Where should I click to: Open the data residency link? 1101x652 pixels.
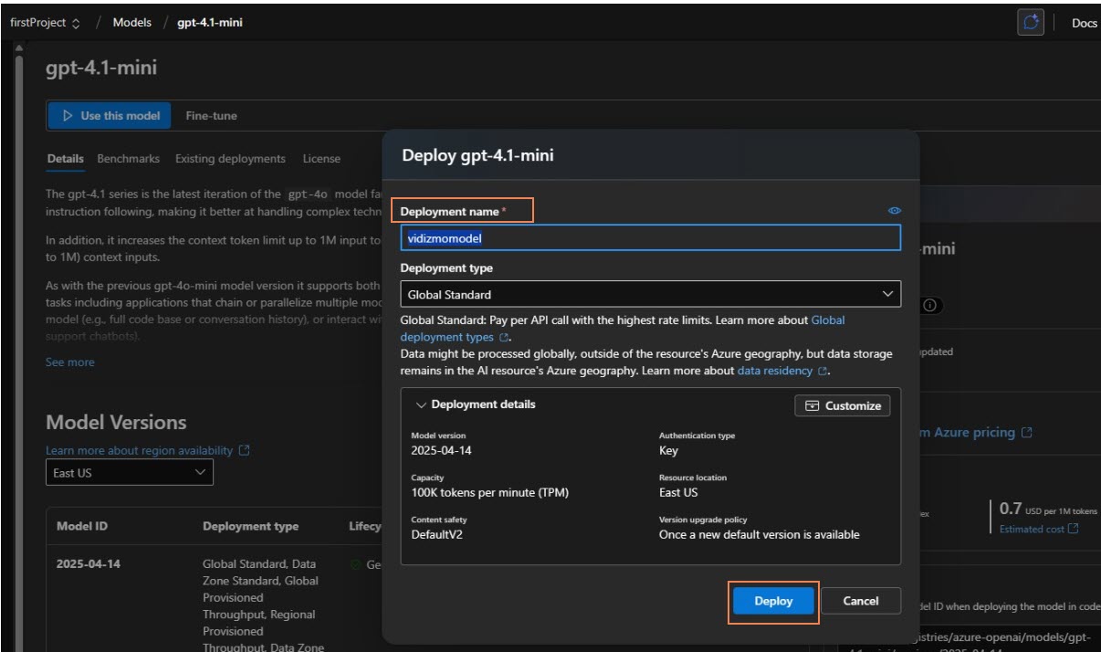point(774,371)
